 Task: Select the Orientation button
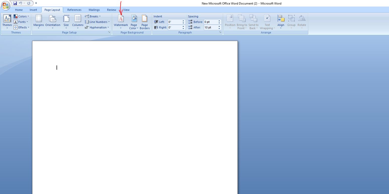pos(53,21)
